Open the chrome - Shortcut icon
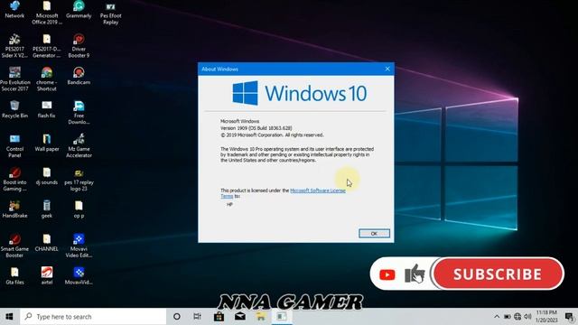The width and height of the screenshot is (578, 325). click(x=47, y=79)
